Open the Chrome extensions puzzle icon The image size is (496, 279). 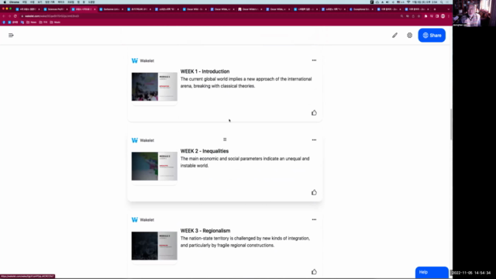click(x=425, y=16)
